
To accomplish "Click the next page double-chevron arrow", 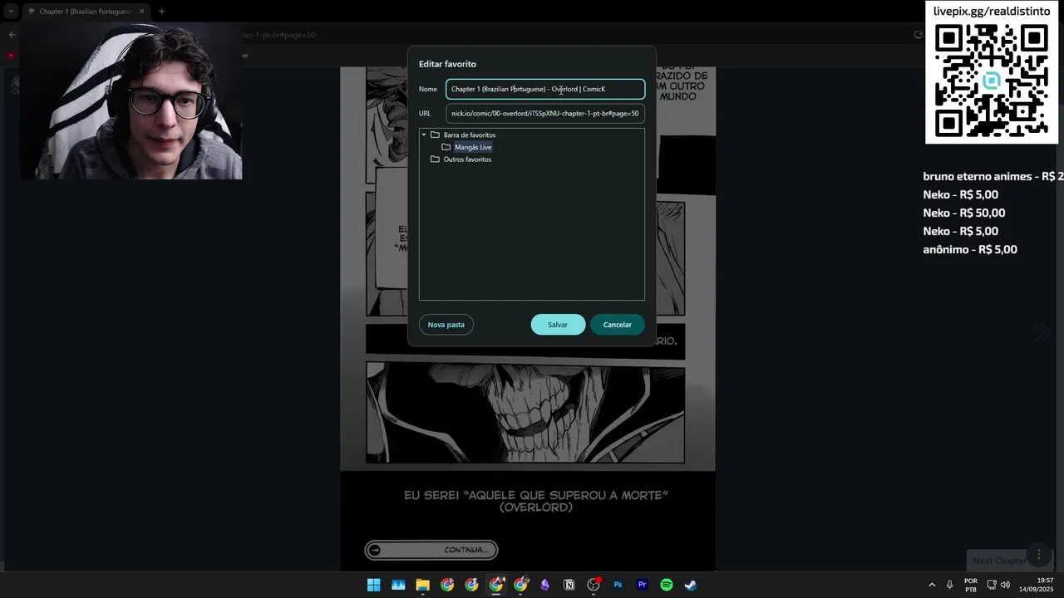I will [x=1042, y=333].
